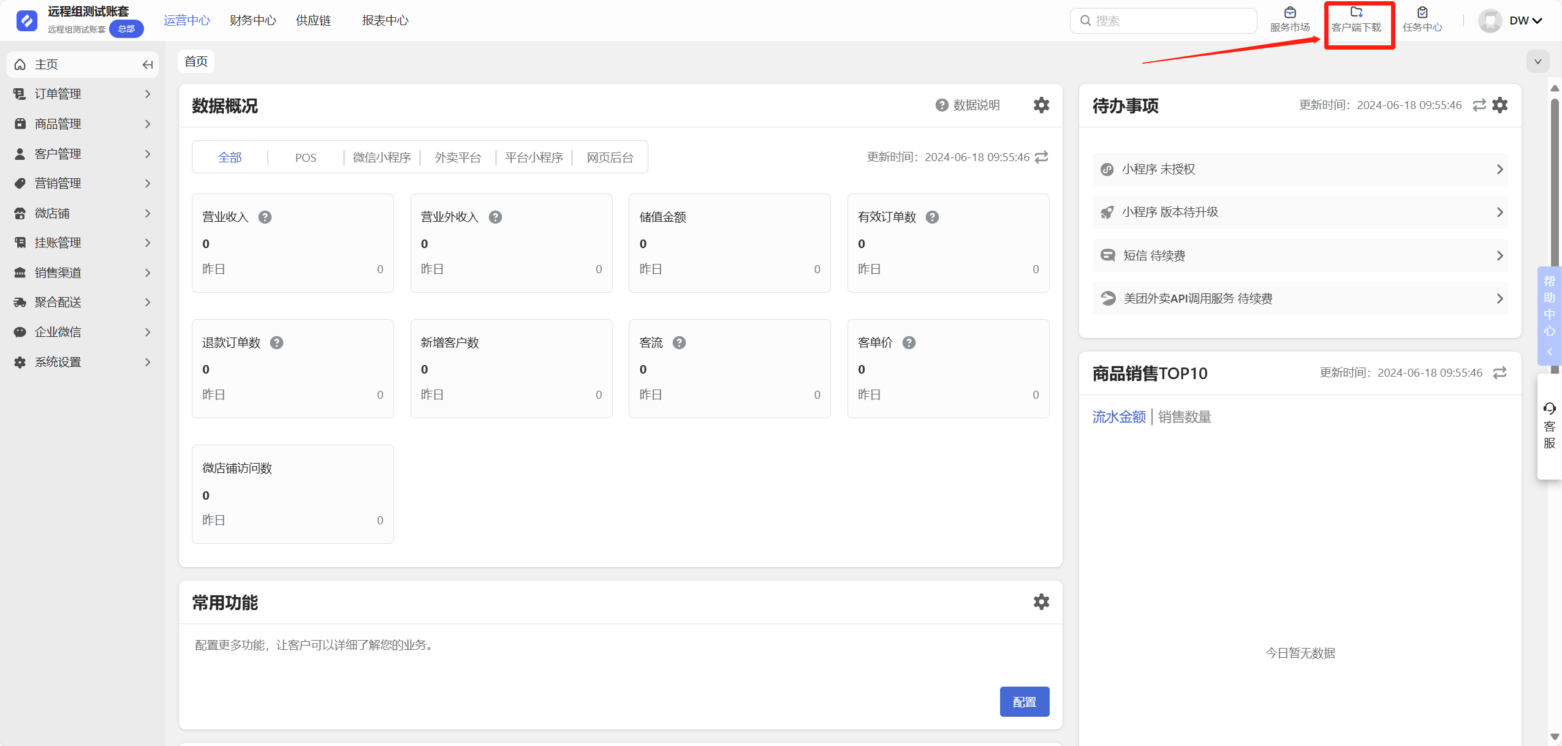The image size is (1562, 746).
Task: Switch to the 财务中心 top menu
Action: pyautogui.click(x=252, y=21)
